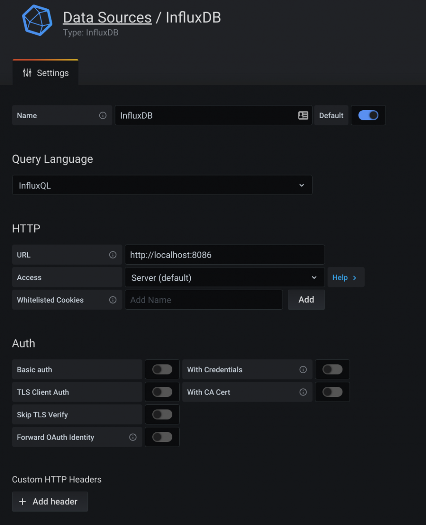Click the Add header button

tap(50, 501)
